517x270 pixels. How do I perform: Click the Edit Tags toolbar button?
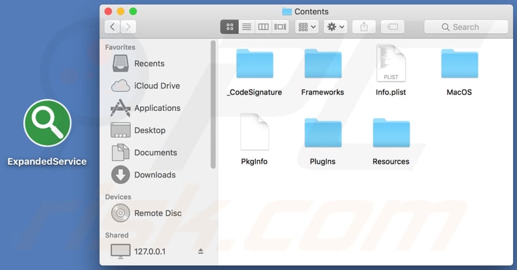pos(393,27)
